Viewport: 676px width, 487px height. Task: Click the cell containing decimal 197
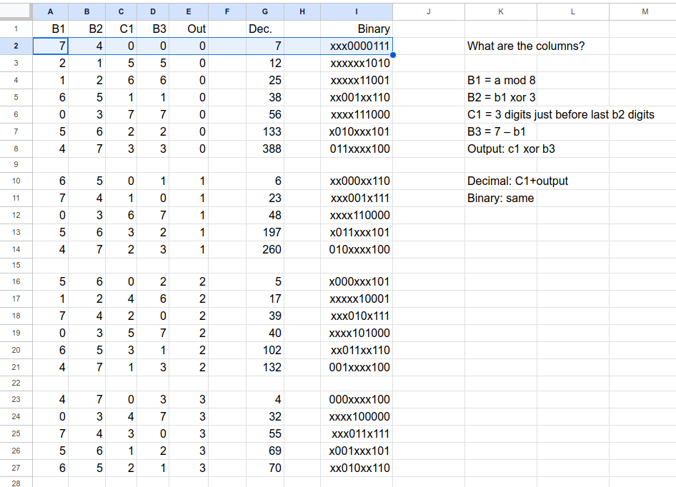265,232
